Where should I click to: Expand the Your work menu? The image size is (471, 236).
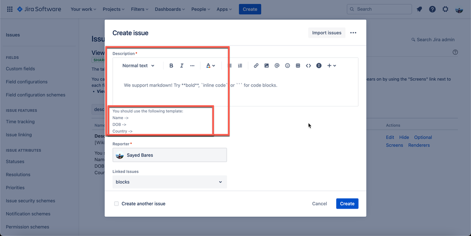[83, 9]
